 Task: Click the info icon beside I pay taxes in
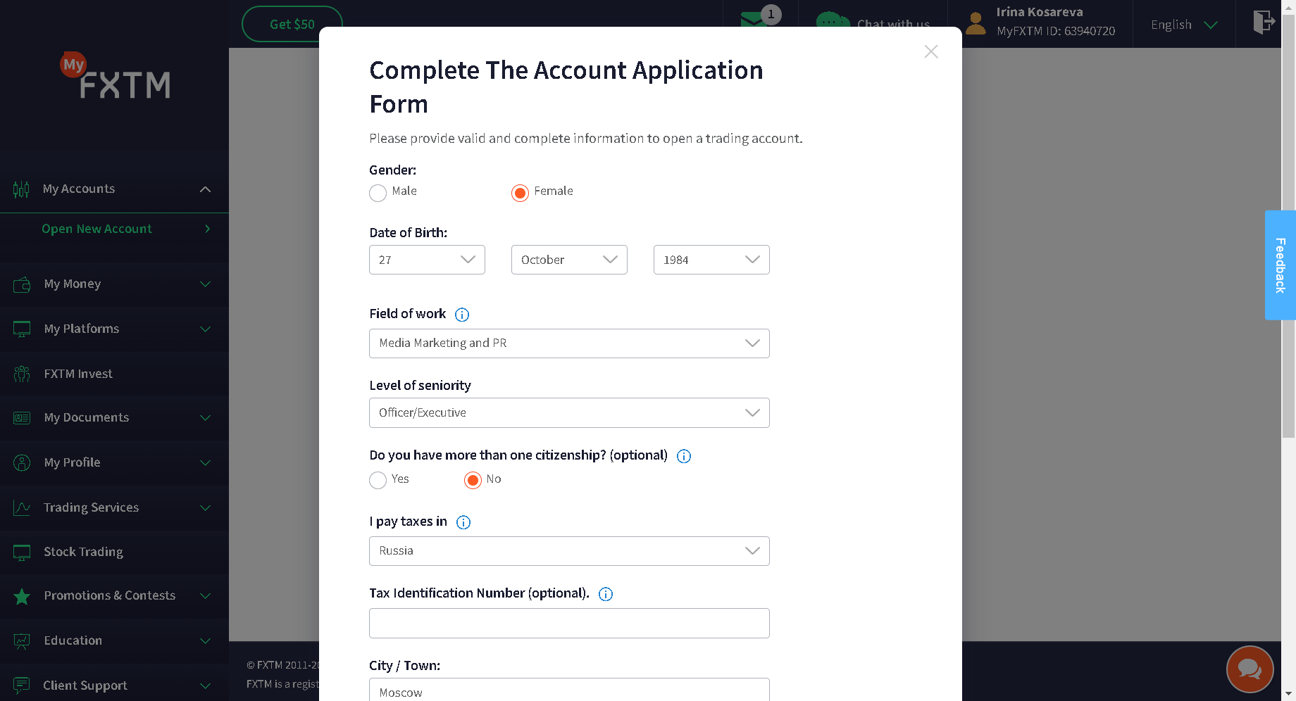[463, 522]
